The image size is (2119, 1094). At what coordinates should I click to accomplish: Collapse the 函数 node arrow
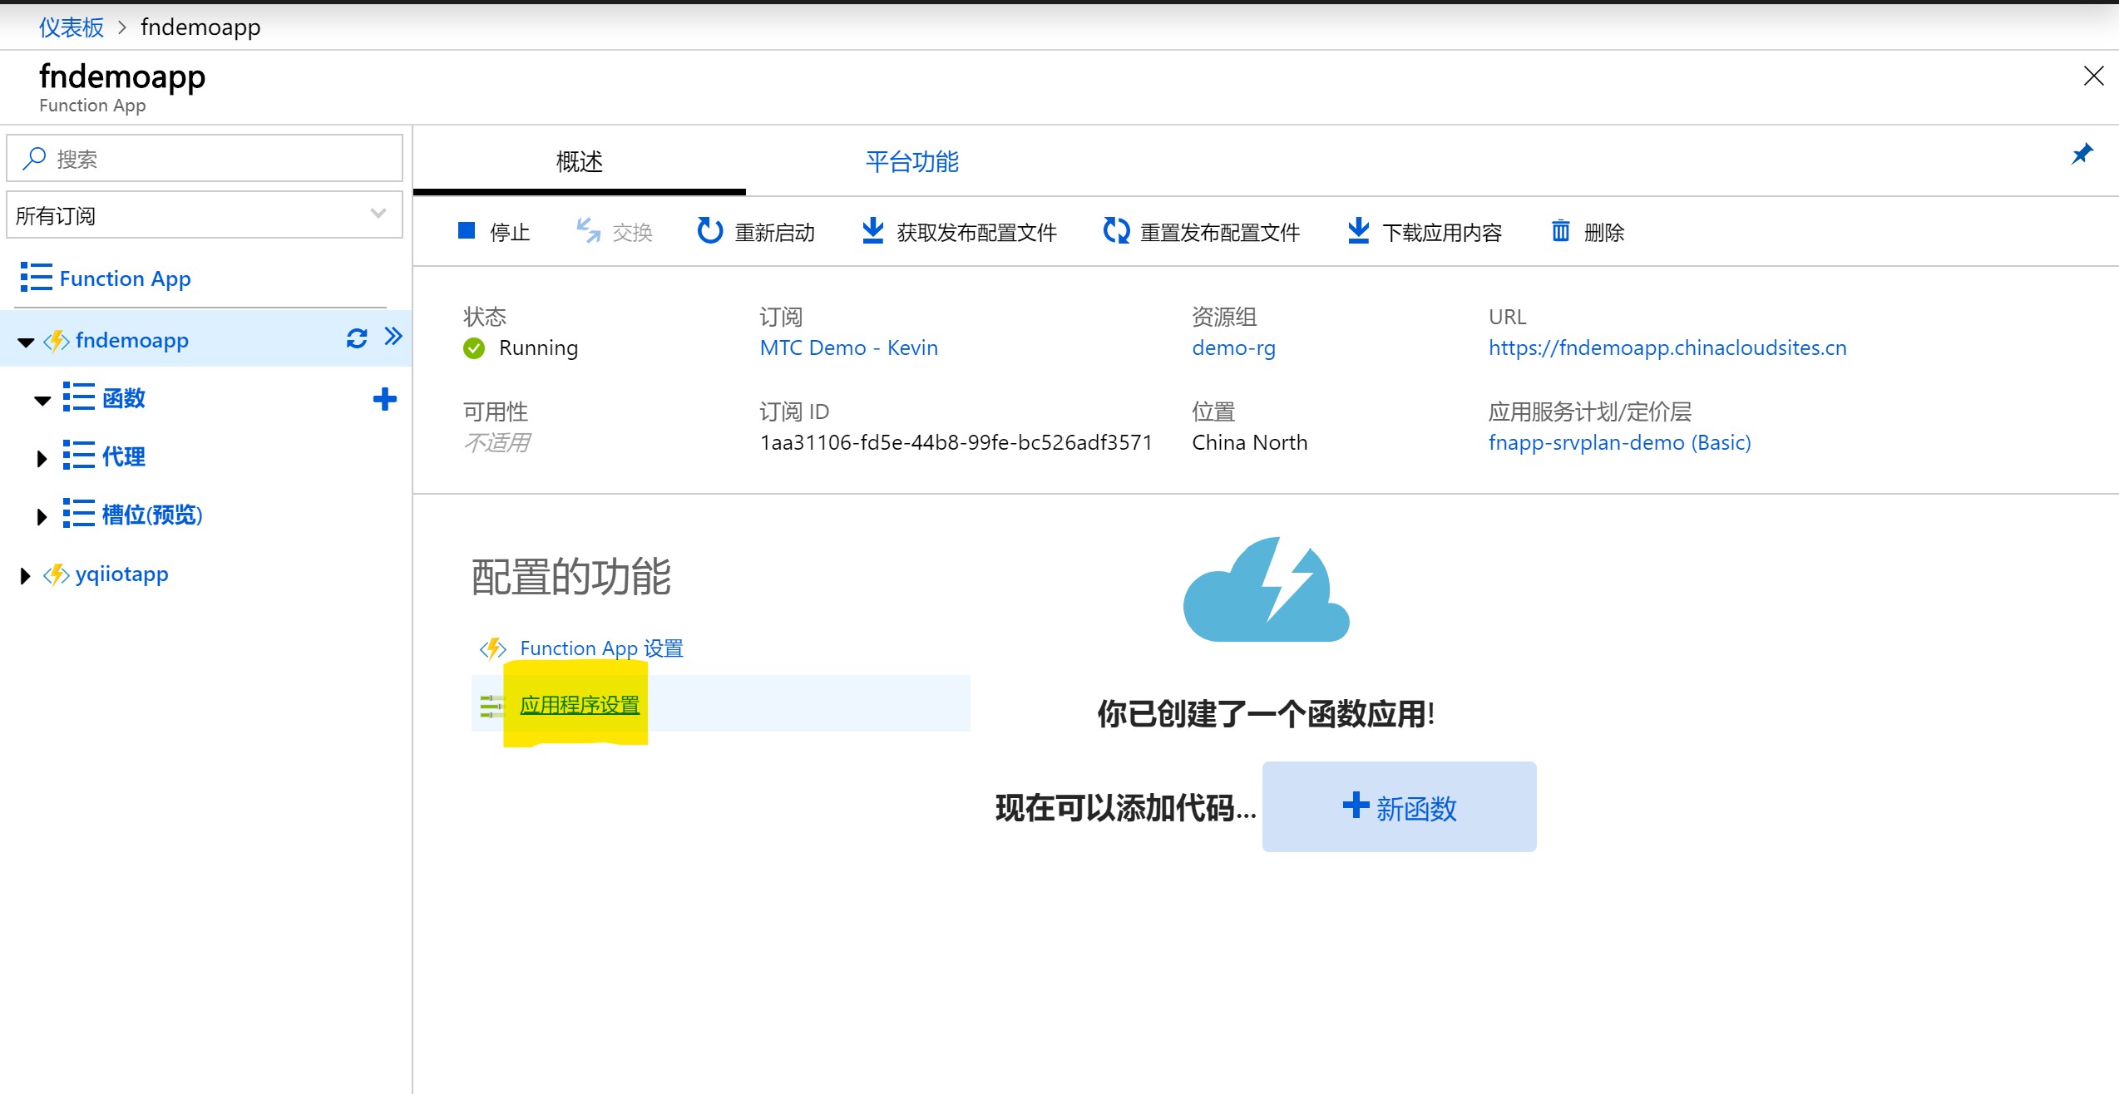42,401
